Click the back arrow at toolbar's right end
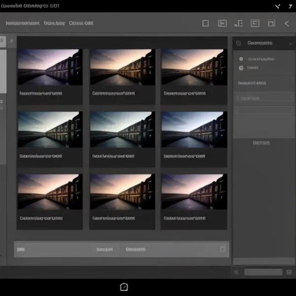 pos(287,23)
